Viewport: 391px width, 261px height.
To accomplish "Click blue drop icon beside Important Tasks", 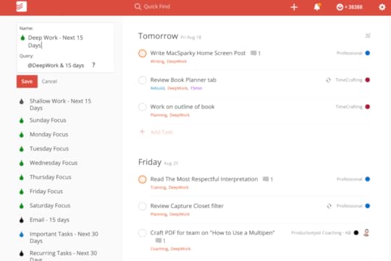I will coord(22,234).
